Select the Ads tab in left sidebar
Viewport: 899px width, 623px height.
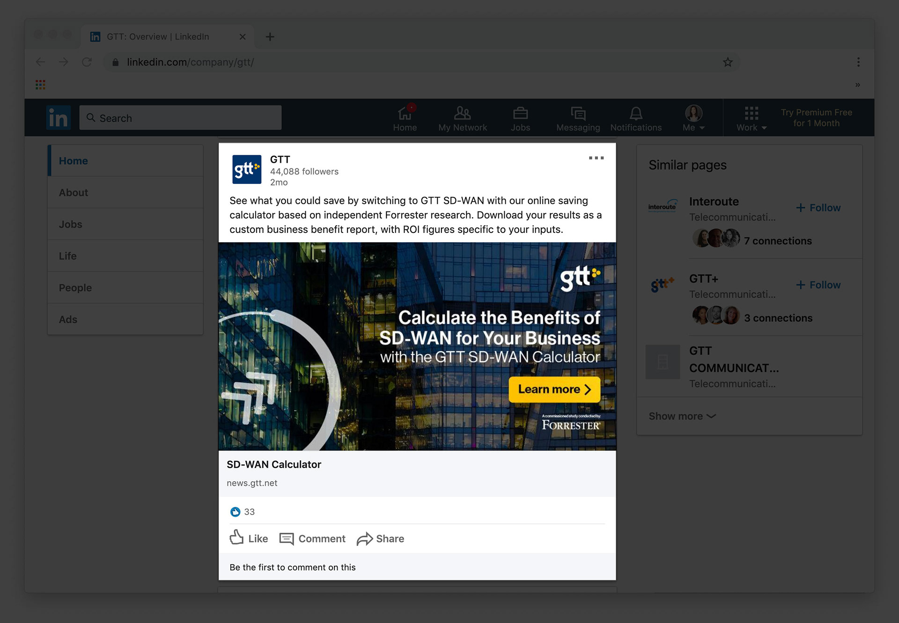(125, 319)
